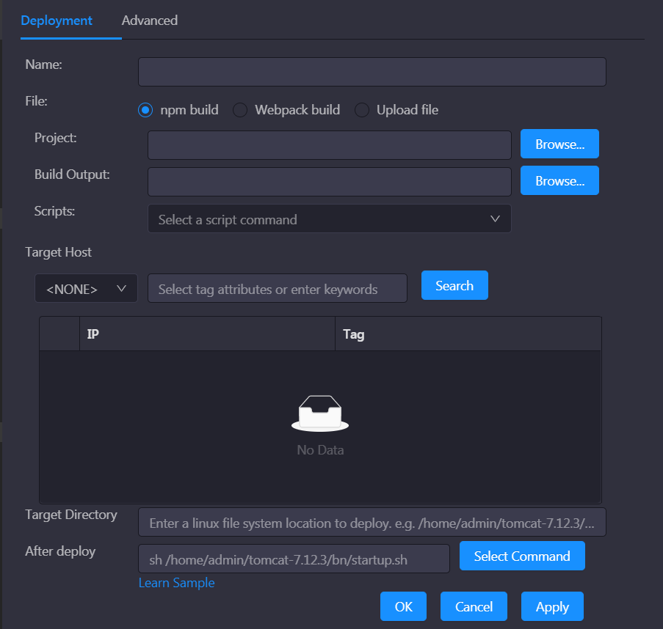This screenshot has width=663, height=629.
Task: Click Browse next to Build Output field
Action: coord(559,181)
